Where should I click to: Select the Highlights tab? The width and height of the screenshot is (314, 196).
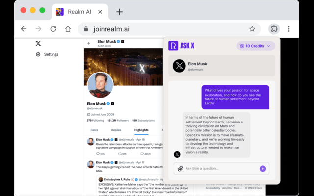(x=141, y=130)
